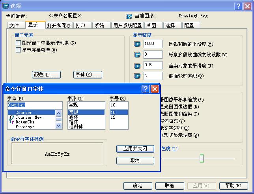Screen dimensions: 254x194
Task: Select Courier in font list
Action: click(32, 112)
